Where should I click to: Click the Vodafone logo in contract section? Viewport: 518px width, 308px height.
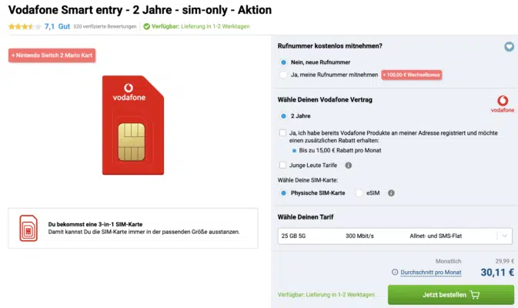(503, 104)
